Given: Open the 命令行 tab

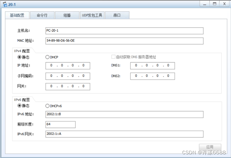Looking at the screenshot, I should coord(42,15).
